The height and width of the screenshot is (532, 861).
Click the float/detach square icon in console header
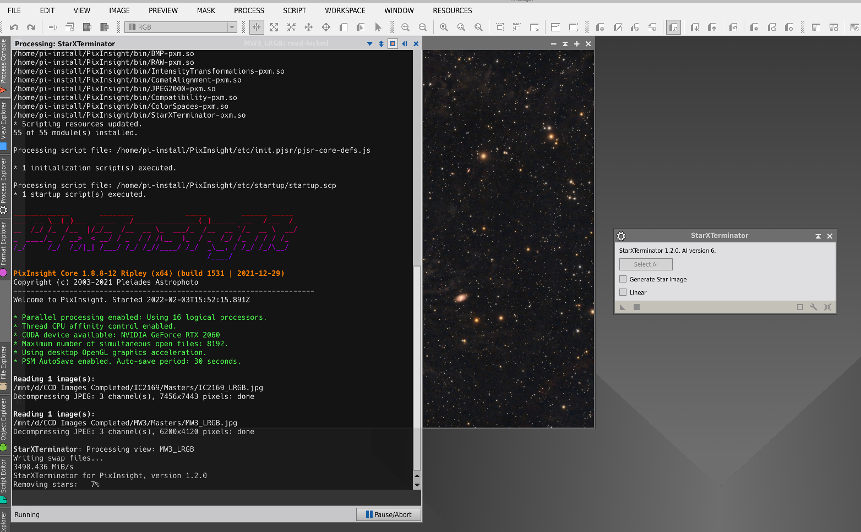[x=393, y=43]
